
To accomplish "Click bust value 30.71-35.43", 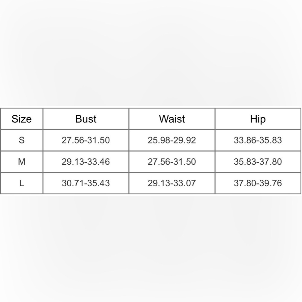I will [86, 183].
